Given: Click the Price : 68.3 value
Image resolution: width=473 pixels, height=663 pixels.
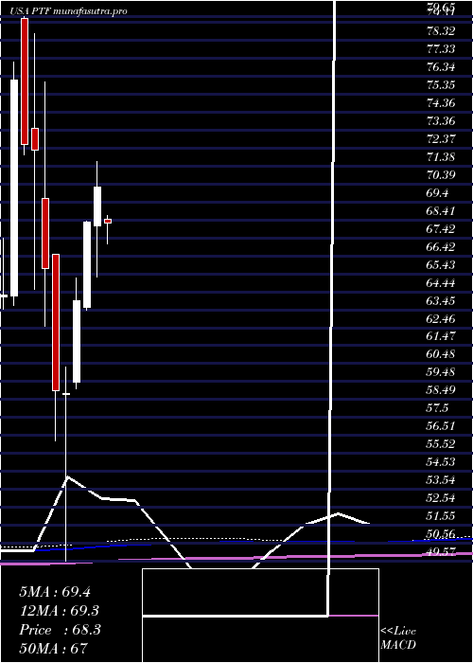Looking at the screenshot, I should [x=60, y=630].
